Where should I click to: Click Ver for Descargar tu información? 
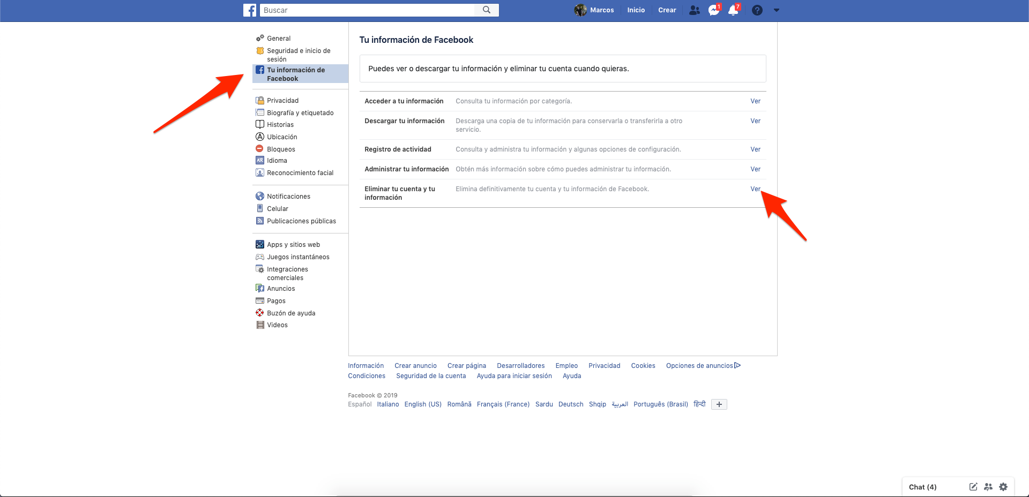(x=755, y=121)
